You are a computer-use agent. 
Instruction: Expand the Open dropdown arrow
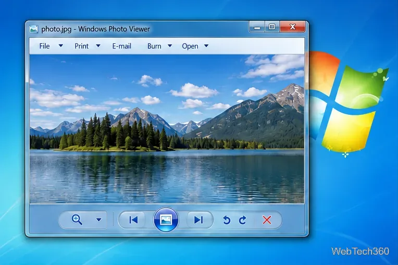206,46
